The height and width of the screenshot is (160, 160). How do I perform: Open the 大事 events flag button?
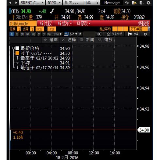coord(133,34)
